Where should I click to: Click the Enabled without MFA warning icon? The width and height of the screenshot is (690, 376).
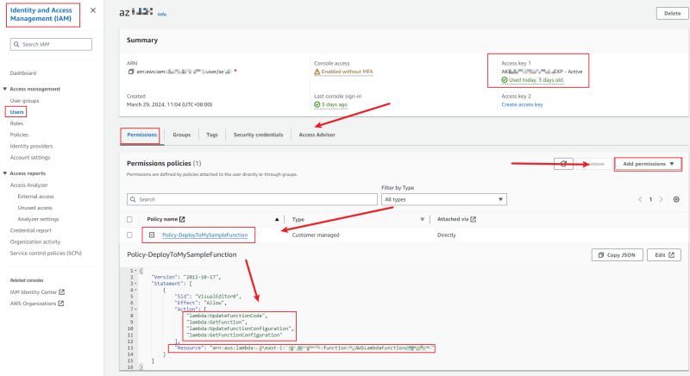click(317, 72)
